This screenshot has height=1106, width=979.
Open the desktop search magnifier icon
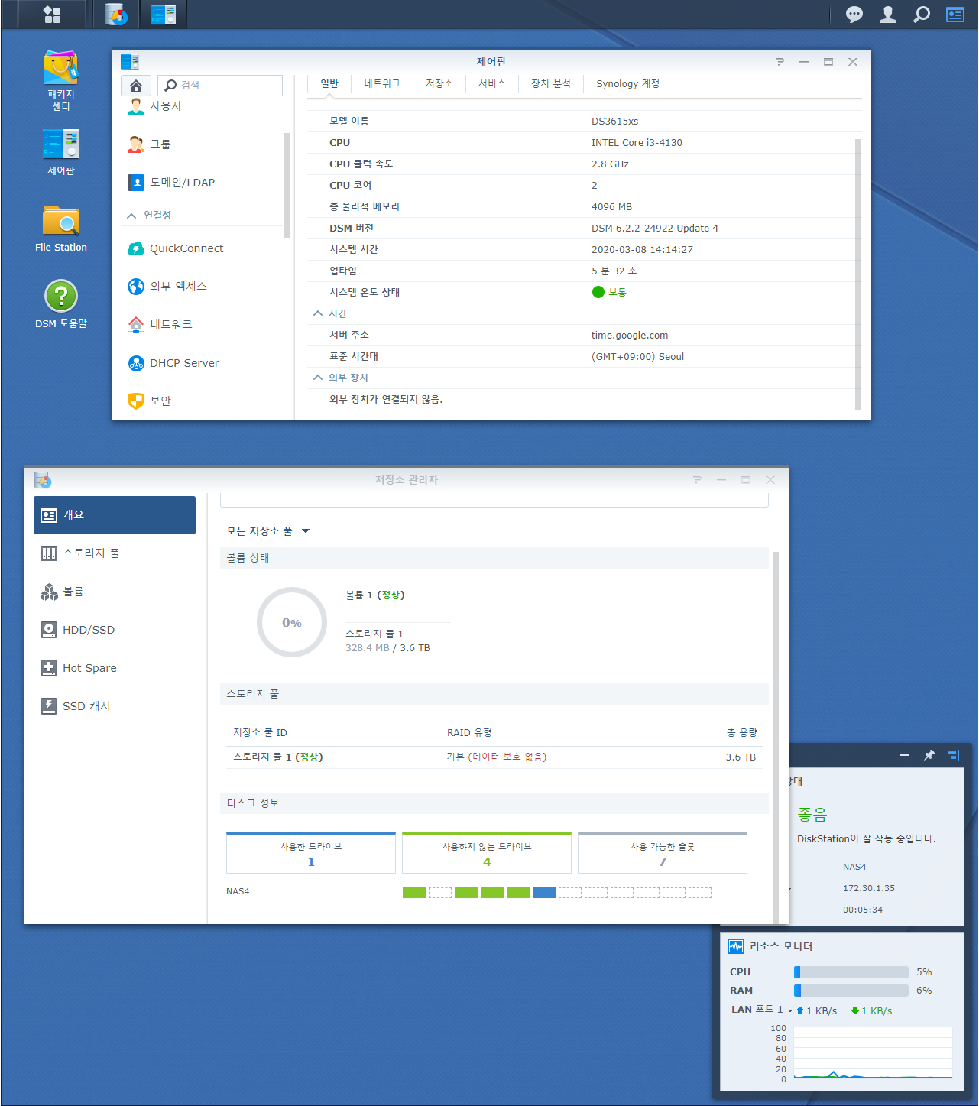pos(922,14)
